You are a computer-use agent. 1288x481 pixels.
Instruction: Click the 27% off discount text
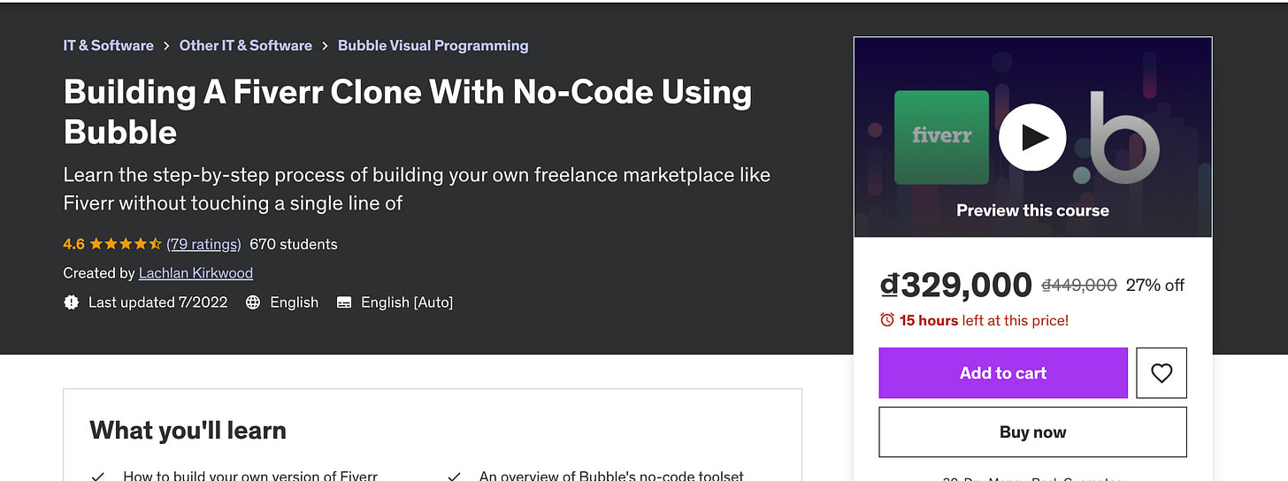tap(1155, 286)
